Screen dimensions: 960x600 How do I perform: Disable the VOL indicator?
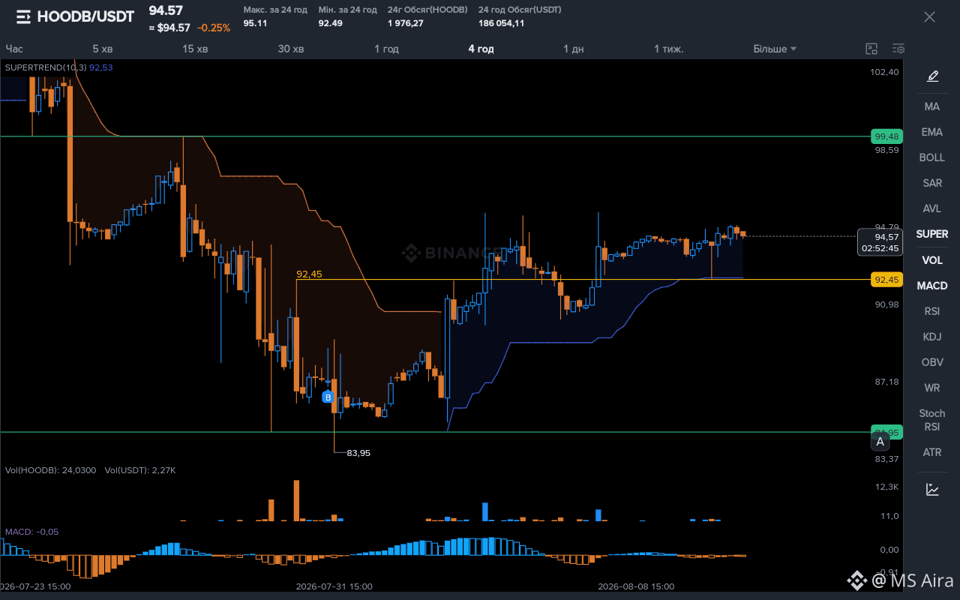[x=932, y=260]
